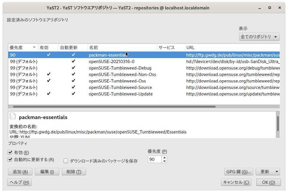
Task: Toggle enabled checkmark for openSUSE-Tumbleweed-Oss row
Action: (x=49, y=81)
